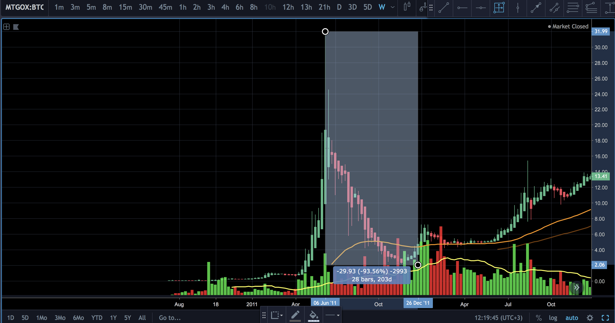Toggle the auto scale option
This screenshot has width=615, height=323.
pos(571,318)
